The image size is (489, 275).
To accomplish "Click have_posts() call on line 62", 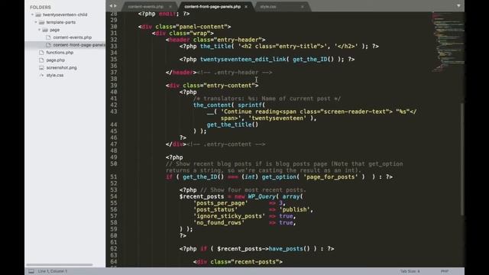I will 289,249.
